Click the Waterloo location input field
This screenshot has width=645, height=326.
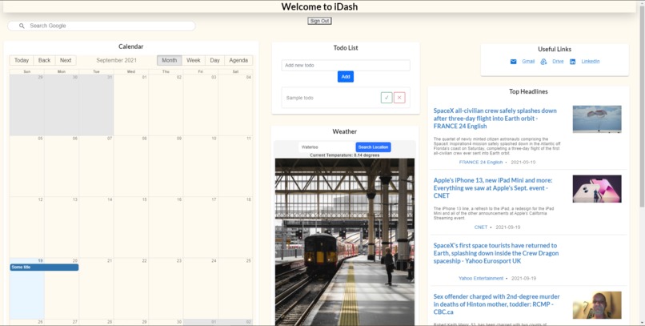[327, 147]
